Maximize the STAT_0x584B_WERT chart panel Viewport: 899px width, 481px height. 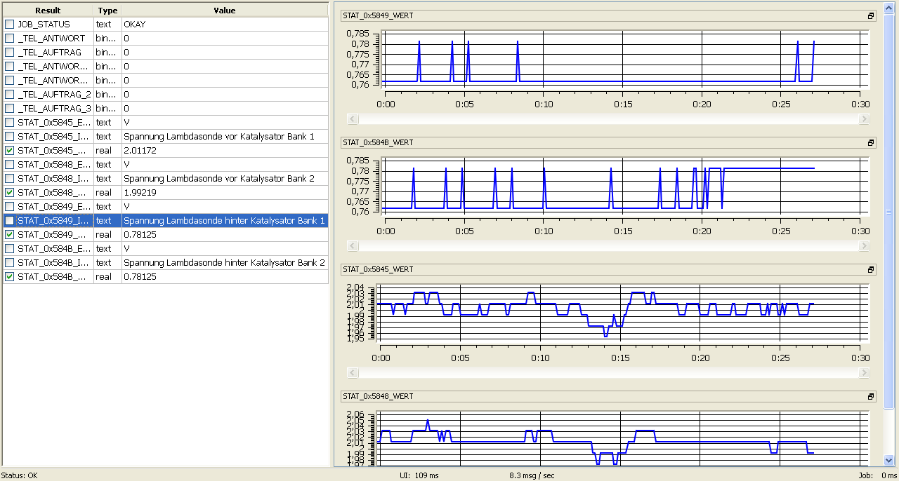point(870,142)
